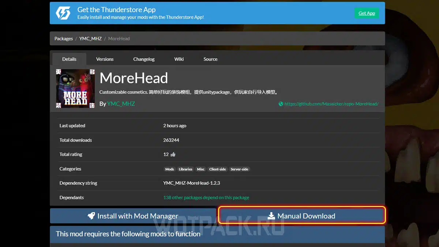Select the Client-side category tag
This screenshot has height=247, width=439.
tap(218, 169)
